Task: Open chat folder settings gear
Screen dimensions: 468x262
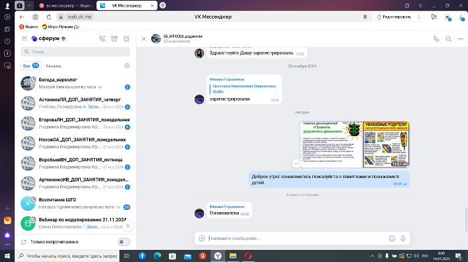Action: coord(127,65)
